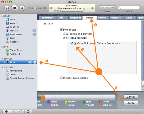Adjust the volume slider knob
The image size is (144, 114).
pyautogui.click(x=35, y=8)
